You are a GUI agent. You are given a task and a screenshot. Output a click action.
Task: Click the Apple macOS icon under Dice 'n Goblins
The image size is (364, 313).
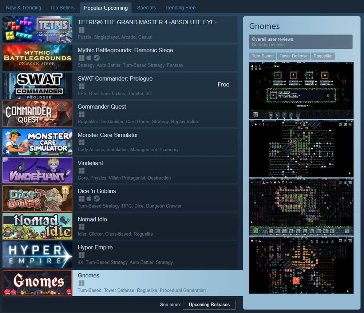tap(89, 198)
